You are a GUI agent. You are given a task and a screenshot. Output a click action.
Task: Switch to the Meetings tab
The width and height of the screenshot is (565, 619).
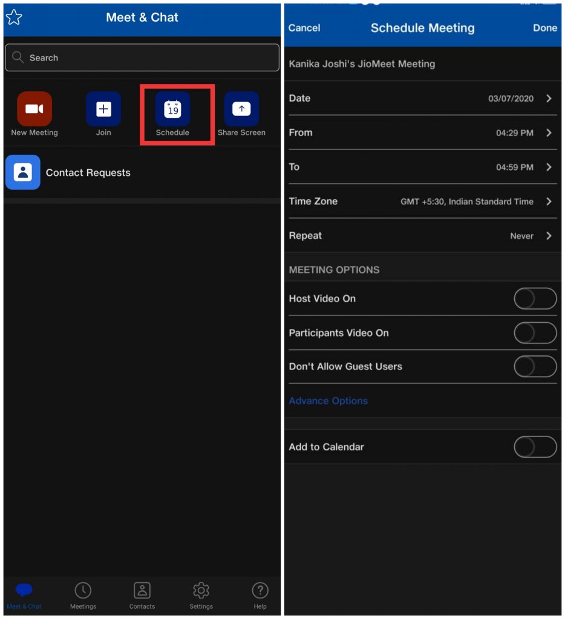pyautogui.click(x=83, y=595)
